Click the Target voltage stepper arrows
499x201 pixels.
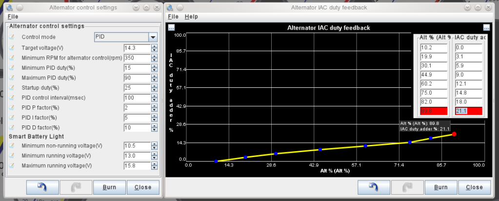tap(154, 48)
